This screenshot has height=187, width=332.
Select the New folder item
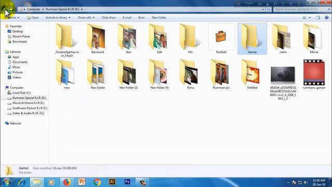pyautogui.click(x=98, y=74)
